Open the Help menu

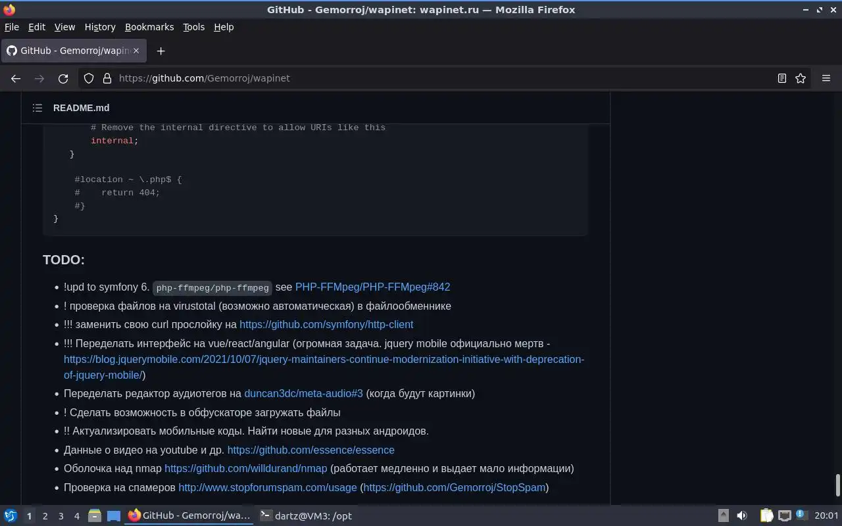click(224, 27)
